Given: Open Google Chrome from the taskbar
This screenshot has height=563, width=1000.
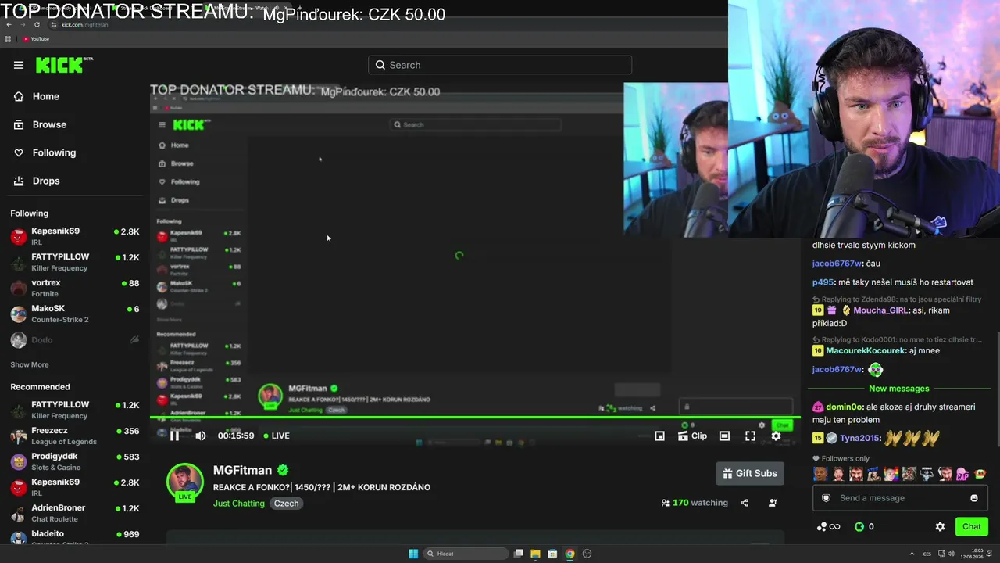Looking at the screenshot, I should 570,554.
